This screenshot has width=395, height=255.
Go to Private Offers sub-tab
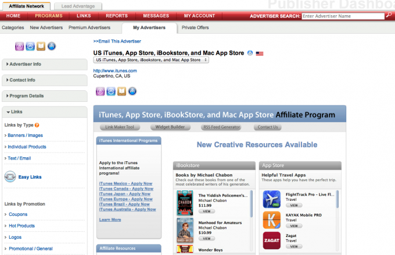(195, 27)
